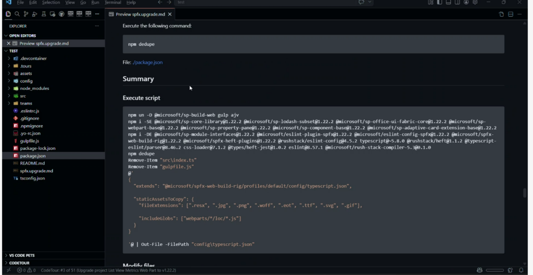Click the preview's vertical scrollbar thumb

(525, 192)
